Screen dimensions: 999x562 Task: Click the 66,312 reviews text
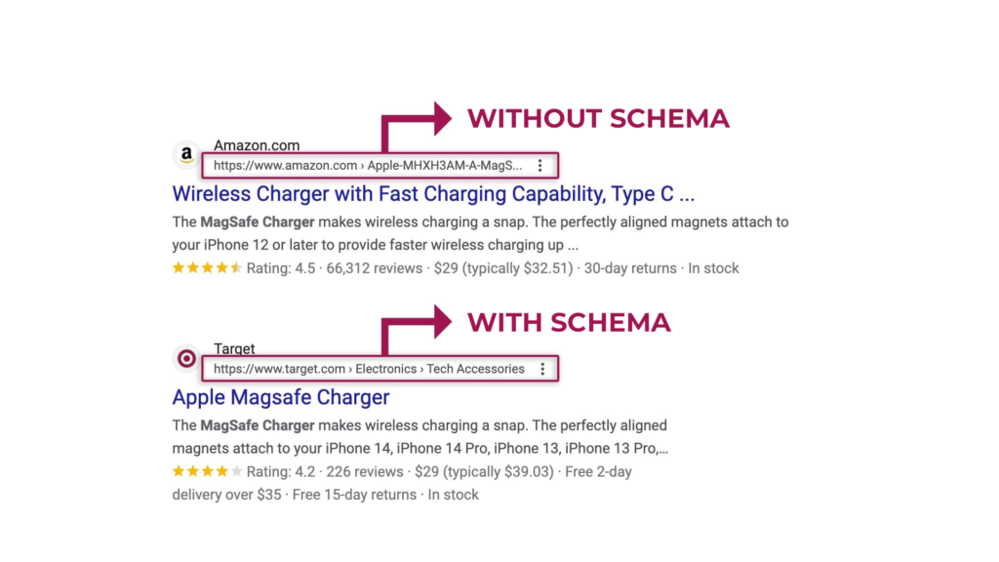click(374, 268)
